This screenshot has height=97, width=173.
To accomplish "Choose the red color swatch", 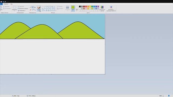I will [x=86, y=6].
